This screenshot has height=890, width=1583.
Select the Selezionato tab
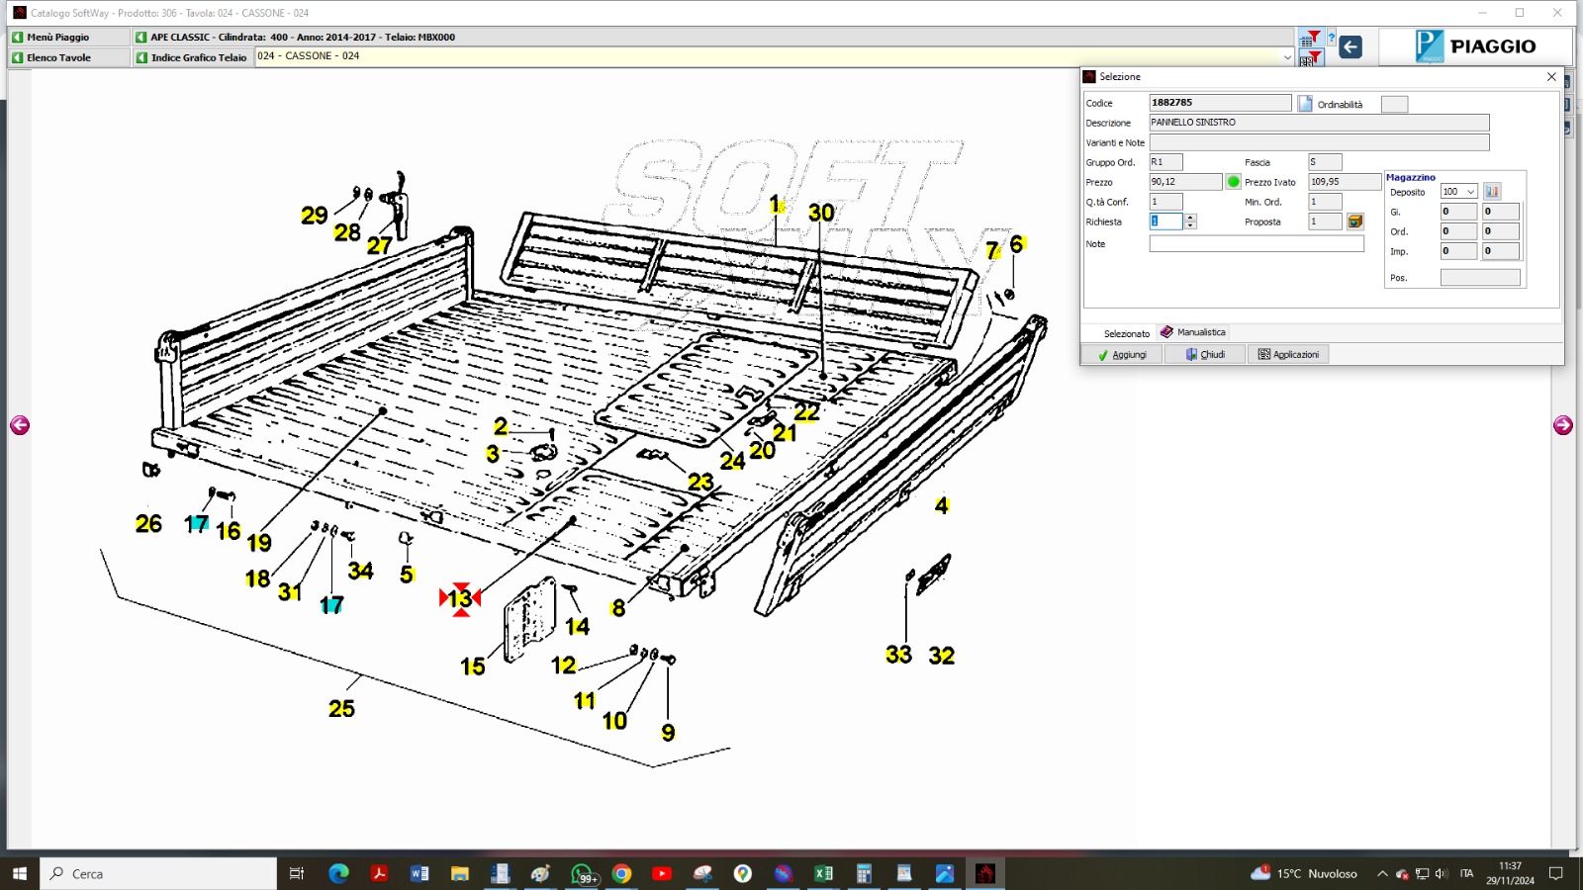(x=1126, y=333)
